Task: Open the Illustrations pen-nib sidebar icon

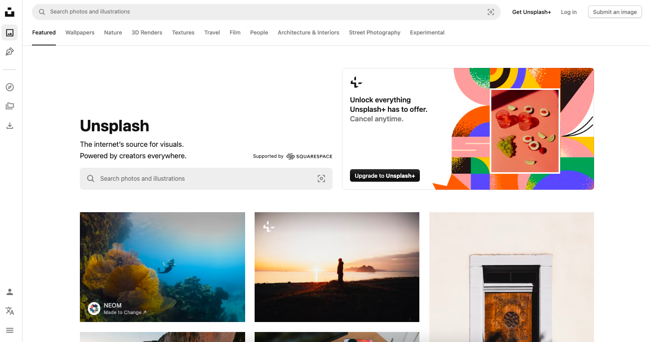Action: pos(9,51)
